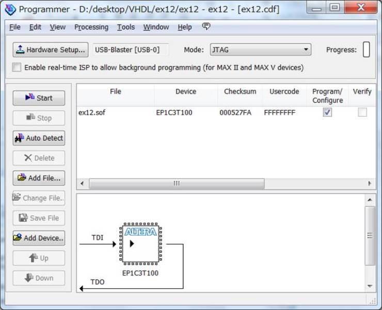Screen dimensions: 382x310
Task: Close the Programmer window
Action: (361, 8)
